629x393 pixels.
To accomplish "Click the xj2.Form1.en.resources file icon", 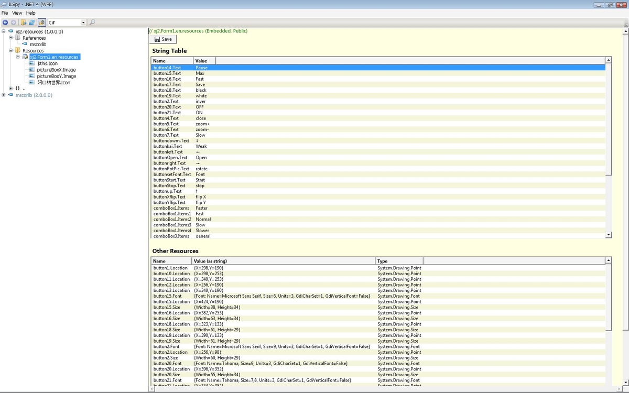I will point(25,57).
